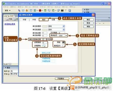Open the 边框颜色 color swatch
This screenshot has height=91, width=113.
pos(44,46)
